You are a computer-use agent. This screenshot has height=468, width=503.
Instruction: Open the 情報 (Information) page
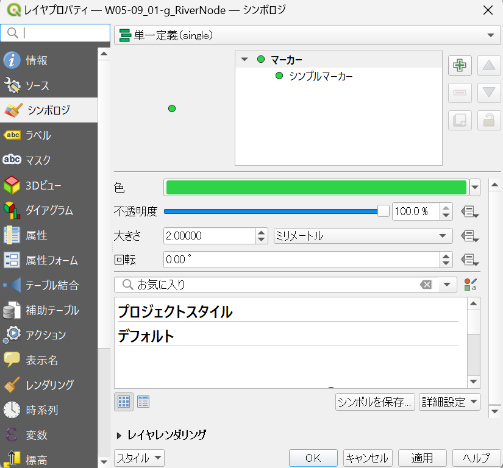pos(49,60)
